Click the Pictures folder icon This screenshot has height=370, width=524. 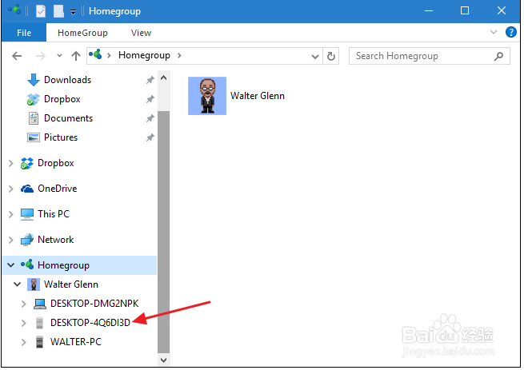coord(33,137)
